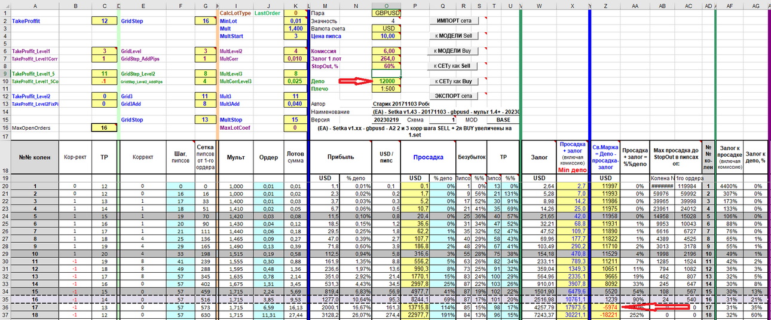This screenshot has height=320, width=771.
Task: Select the Залог 1 лот value 264,0
Action: tap(386, 59)
